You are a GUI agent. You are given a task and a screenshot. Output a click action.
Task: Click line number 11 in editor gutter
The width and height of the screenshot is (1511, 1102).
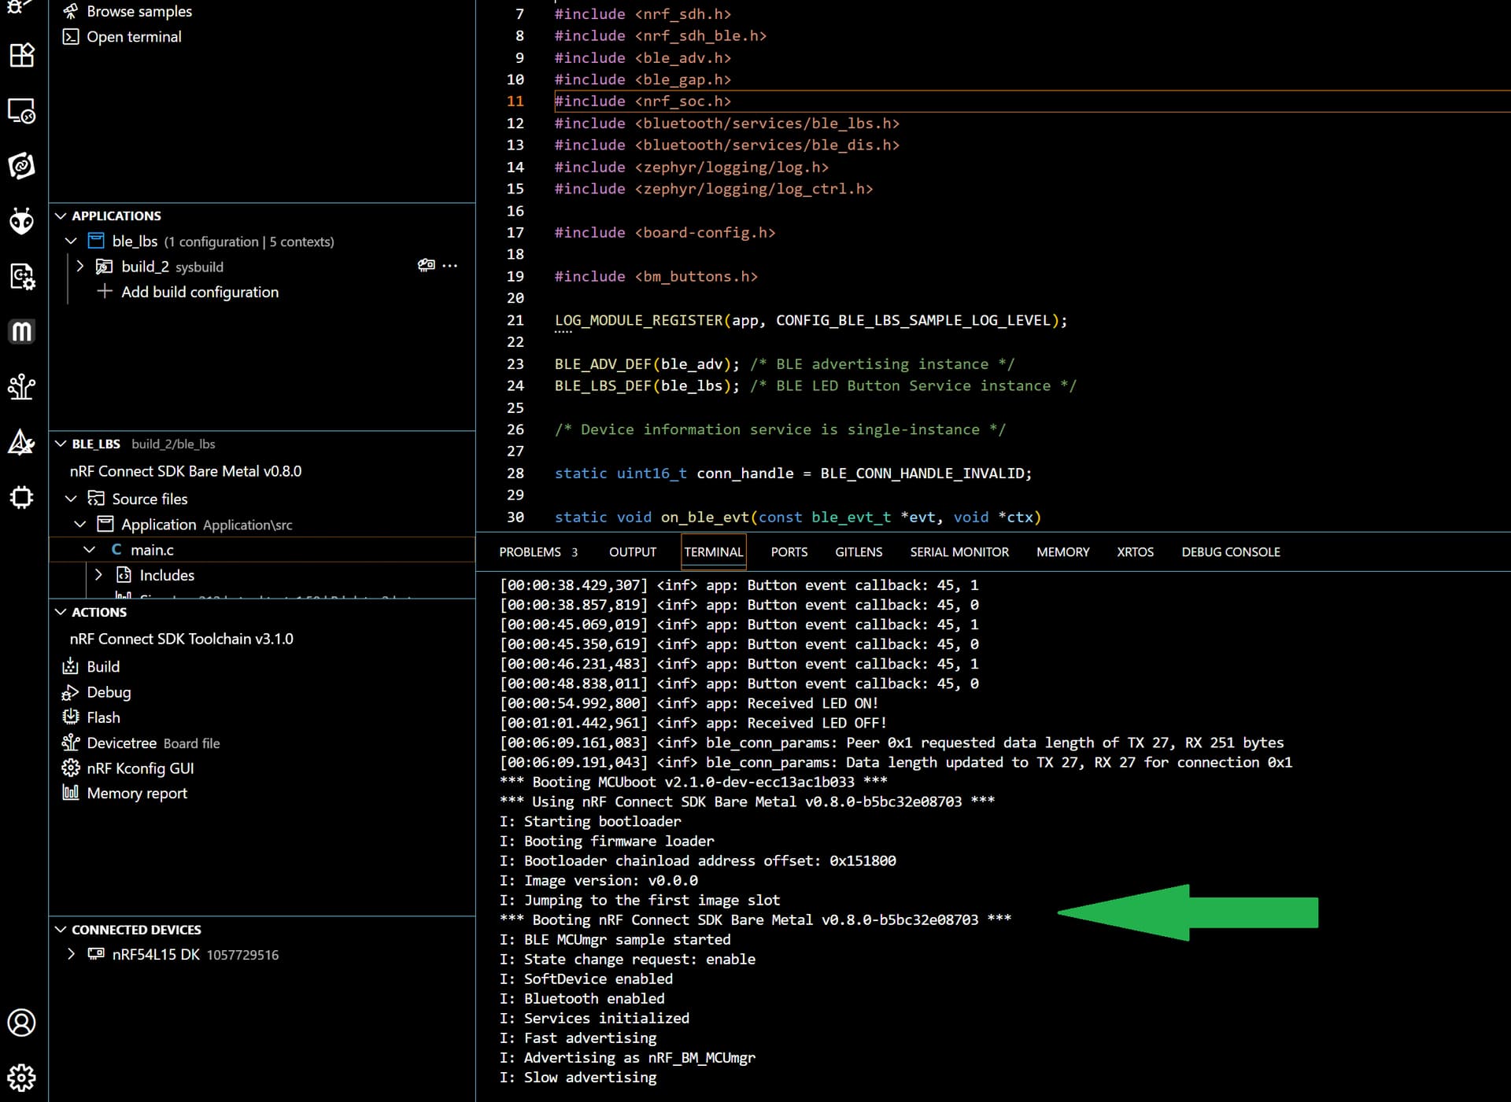pos(515,101)
